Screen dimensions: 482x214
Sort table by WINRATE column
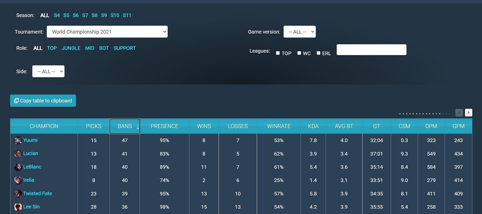tap(279, 126)
